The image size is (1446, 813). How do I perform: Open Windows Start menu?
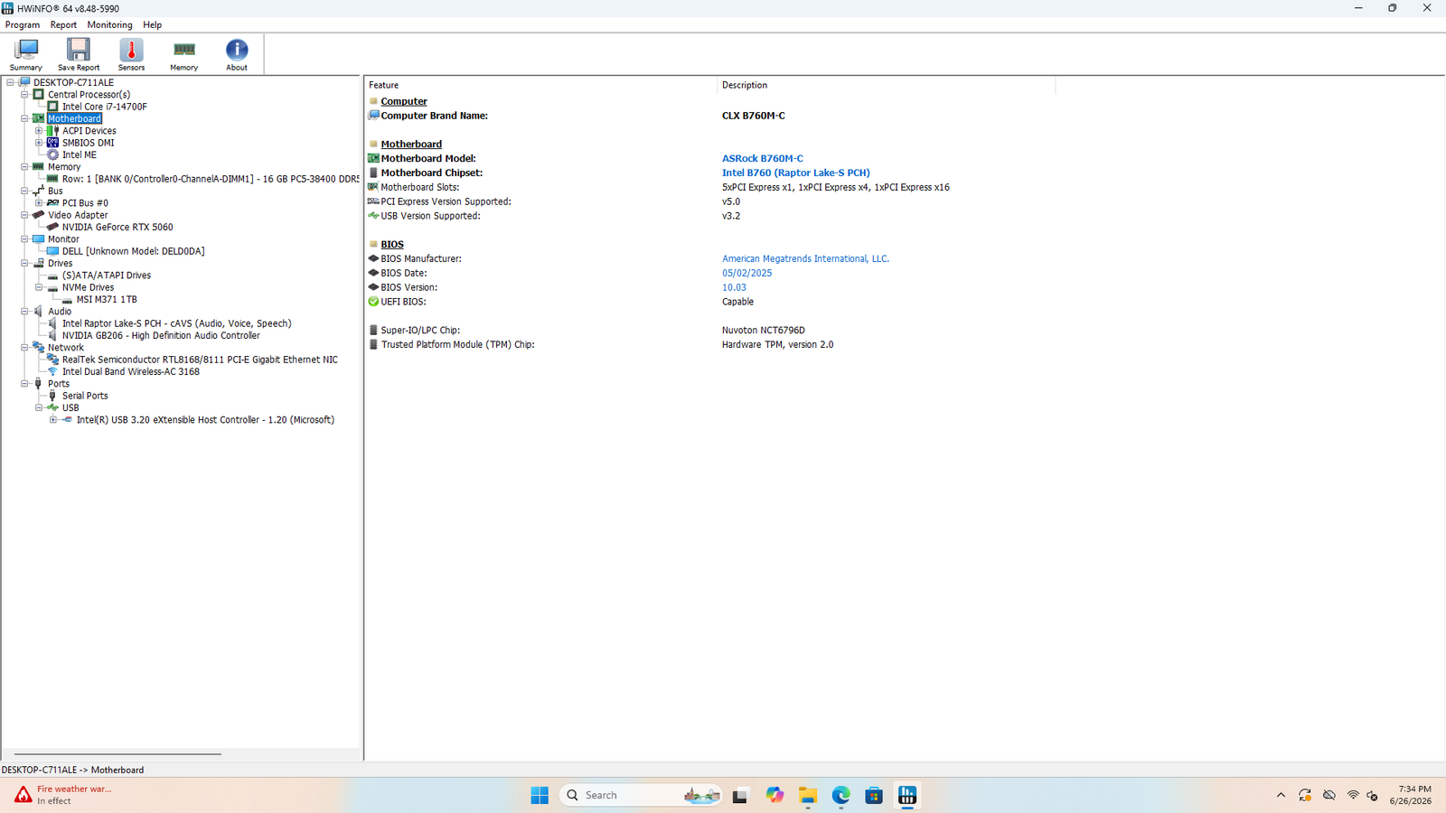tap(540, 795)
